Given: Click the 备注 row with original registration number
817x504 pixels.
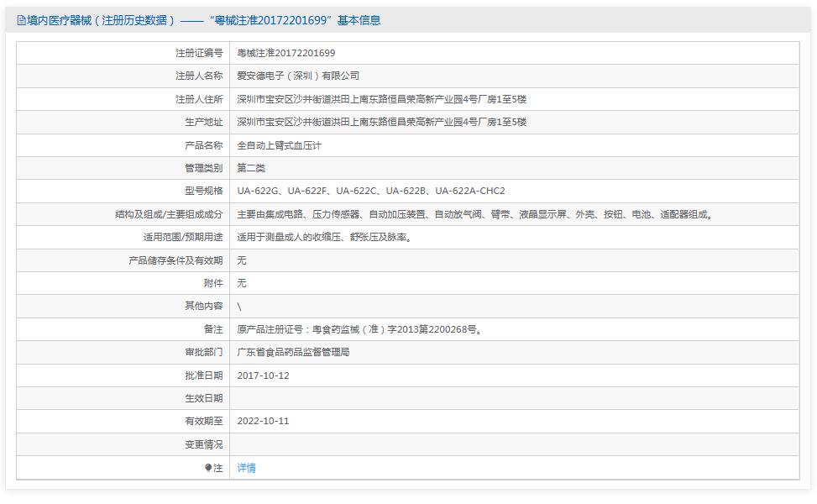Looking at the screenshot, I should [361, 329].
